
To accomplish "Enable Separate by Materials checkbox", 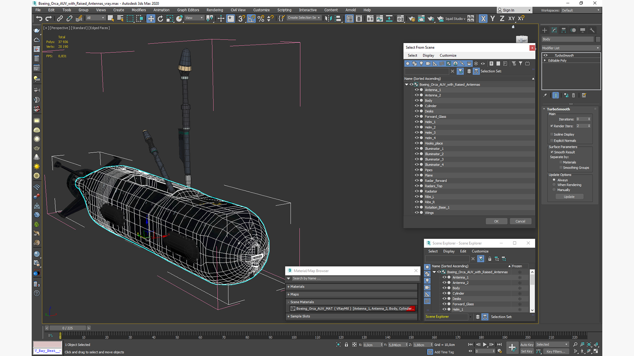I will [561, 162].
